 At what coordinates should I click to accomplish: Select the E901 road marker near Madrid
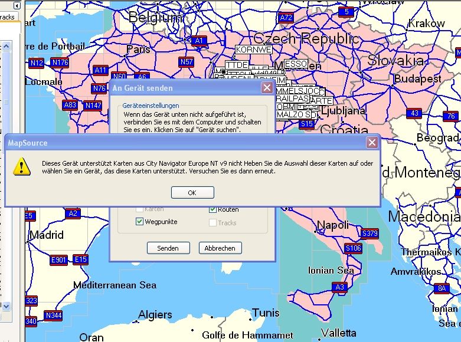(59, 259)
